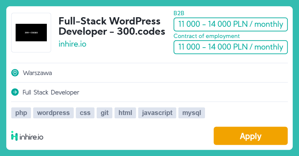Click the orange Apply button
Screen dimensions: 299x156
click(x=250, y=136)
